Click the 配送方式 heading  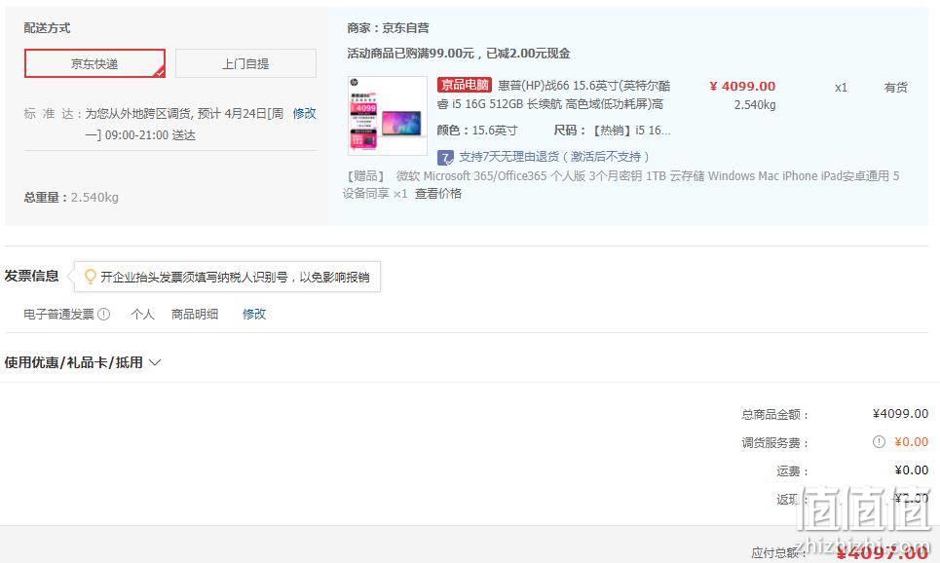click(47, 27)
